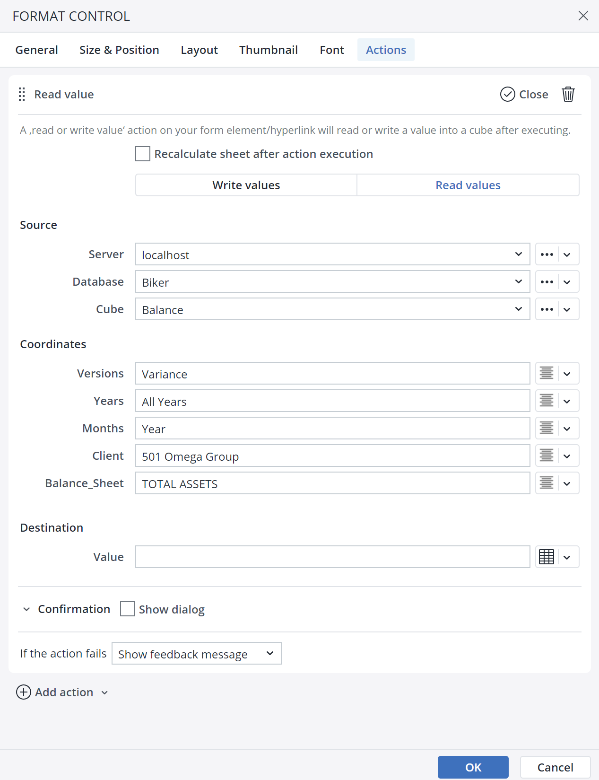Click the OK button

click(473, 767)
